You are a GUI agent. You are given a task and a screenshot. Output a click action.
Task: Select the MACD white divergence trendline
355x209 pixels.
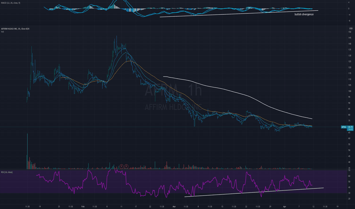[239, 14]
